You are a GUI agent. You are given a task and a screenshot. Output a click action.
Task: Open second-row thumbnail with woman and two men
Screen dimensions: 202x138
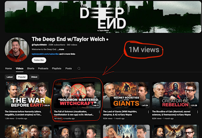tap(28, 131)
